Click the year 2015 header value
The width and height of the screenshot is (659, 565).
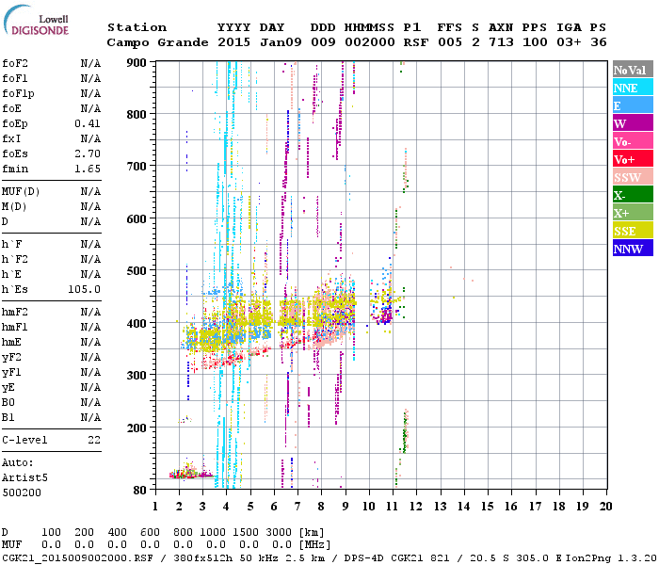[233, 42]
